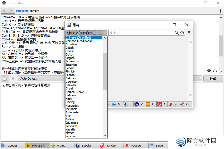224x149 pixels.
Task: Click the source text pane scrollbar up arrow
Action: [221, 17]
